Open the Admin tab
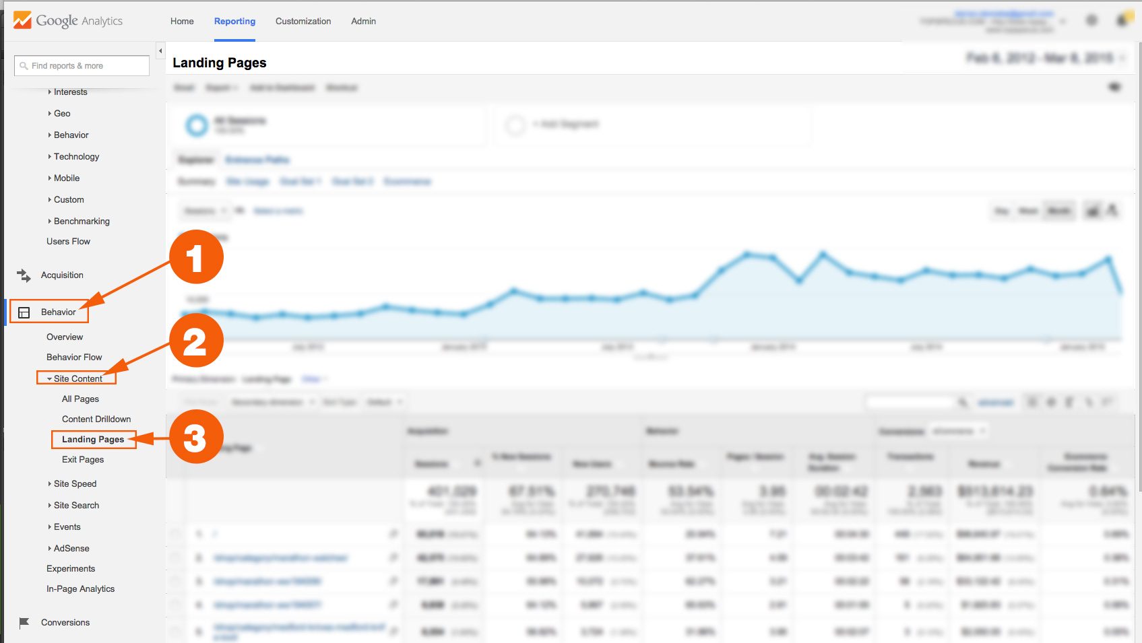Viewport: 1142px width, 643px height. 363,22
